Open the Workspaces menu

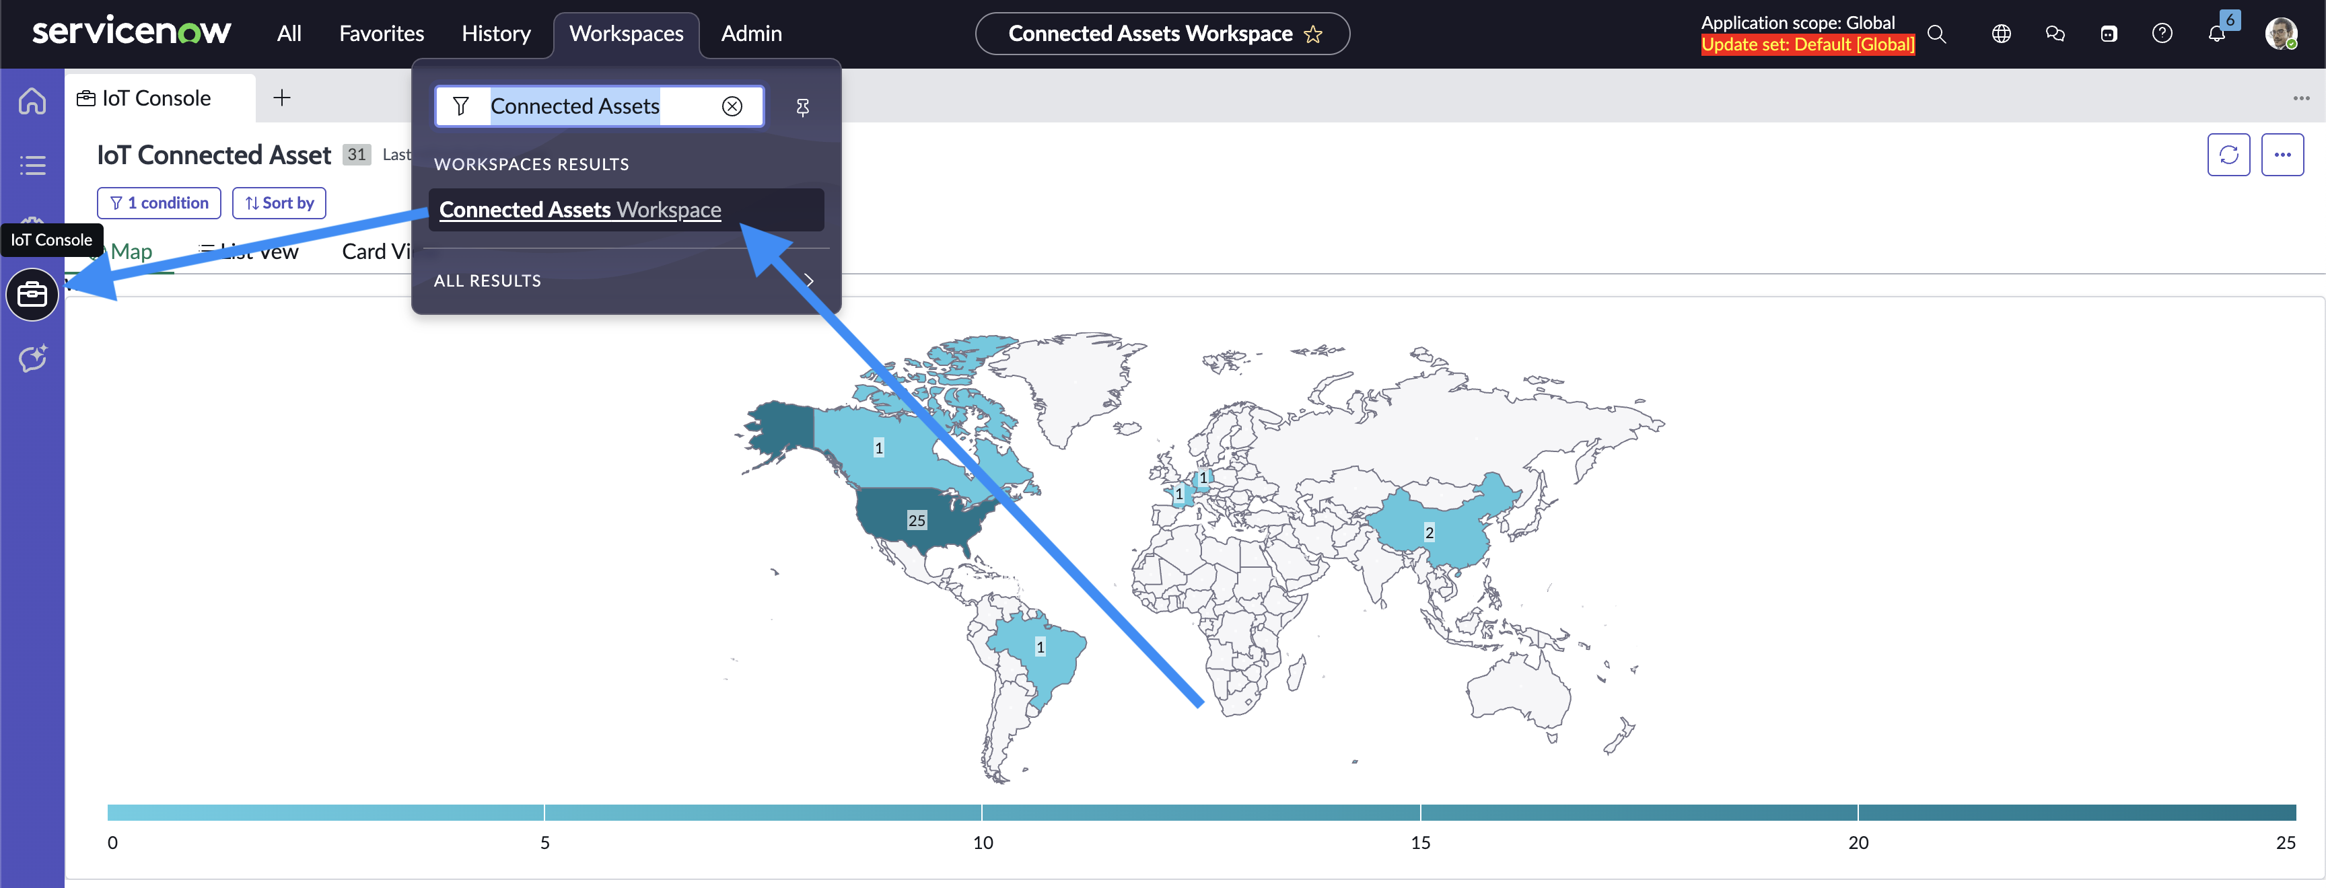tap(626, 34)
